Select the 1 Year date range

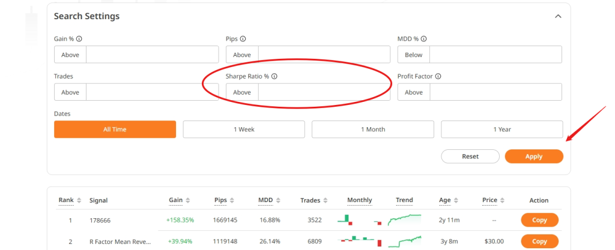pos(501,129)
